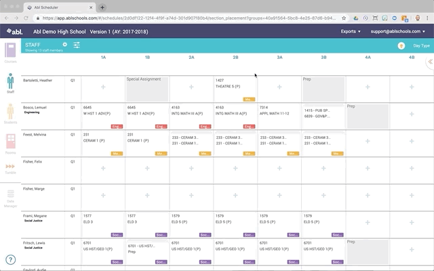
Task: Open the help question mark icon
Action: click(11, 259)
